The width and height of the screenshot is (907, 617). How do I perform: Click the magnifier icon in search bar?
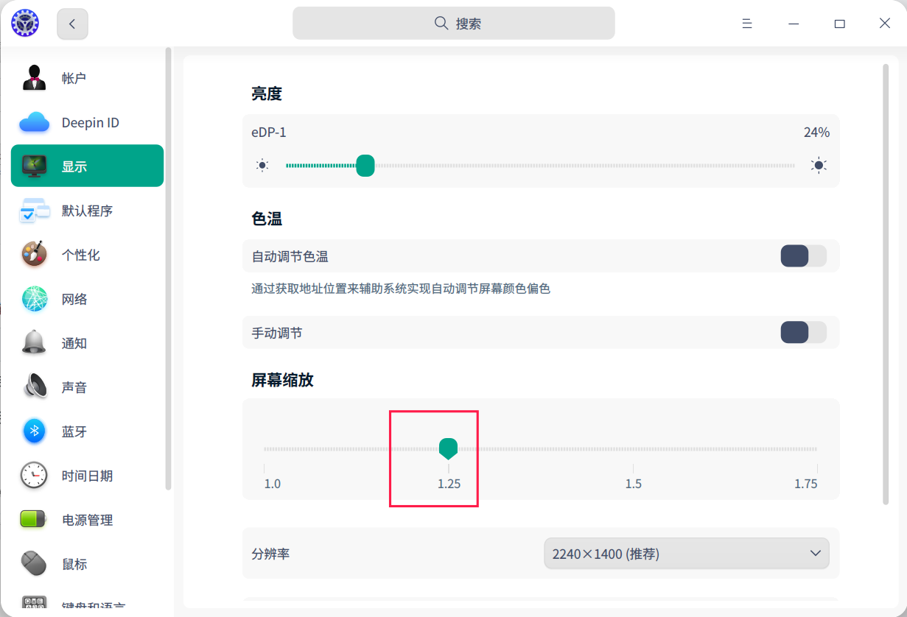(441, 24)
